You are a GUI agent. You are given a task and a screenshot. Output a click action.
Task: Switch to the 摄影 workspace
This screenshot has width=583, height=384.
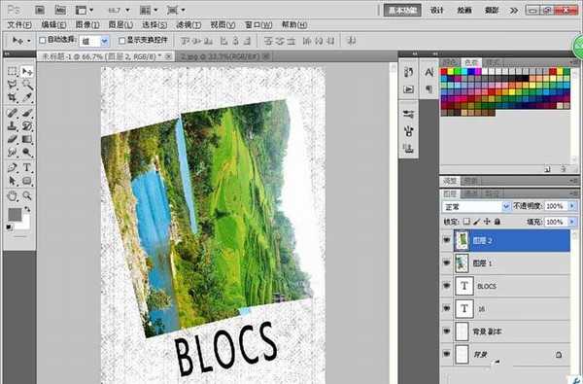pyautogui.click(x=492, y=10)
